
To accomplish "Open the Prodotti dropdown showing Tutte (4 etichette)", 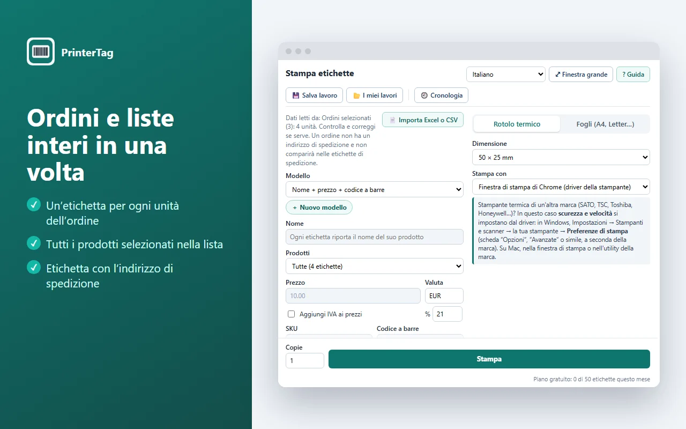I will (375, 266).
